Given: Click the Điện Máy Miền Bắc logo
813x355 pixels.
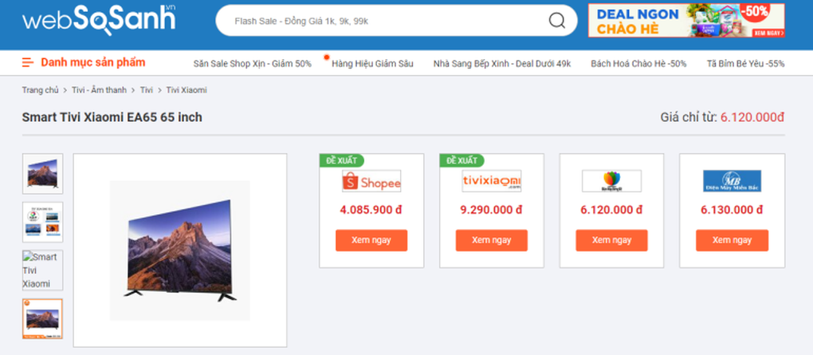Looking at the screenshot, I should [732, 181].
